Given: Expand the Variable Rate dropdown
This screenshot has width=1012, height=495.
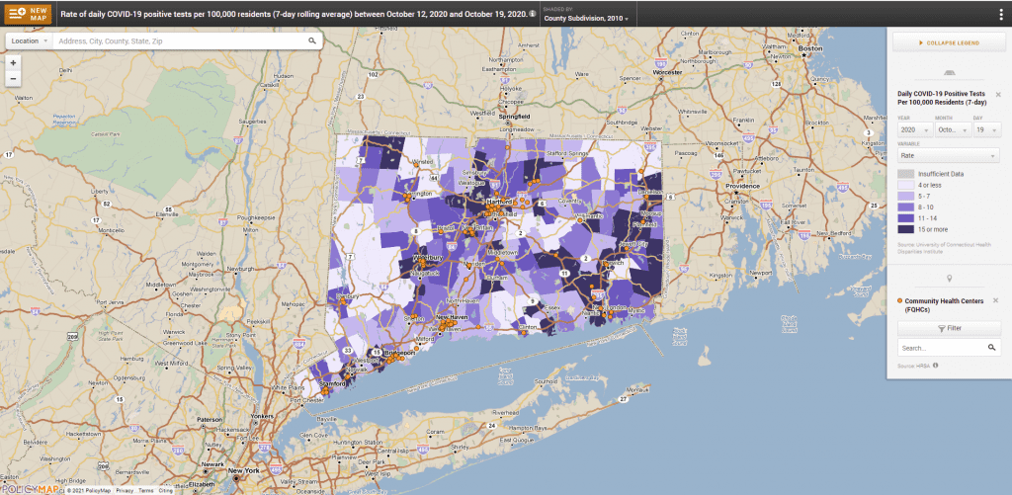Looking at the screenshot, I should pyautogui.click(x=948, y=156).
